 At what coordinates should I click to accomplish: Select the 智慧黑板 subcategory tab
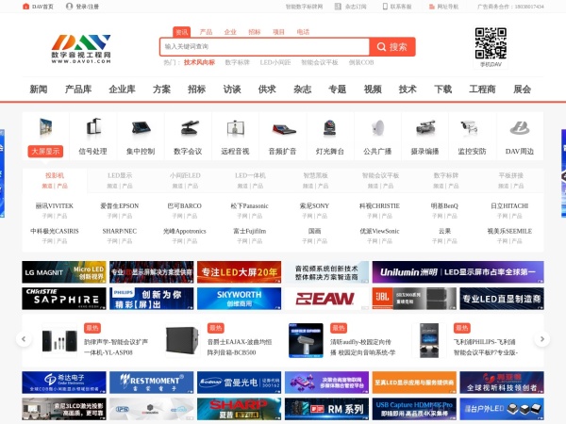(315, 175)
